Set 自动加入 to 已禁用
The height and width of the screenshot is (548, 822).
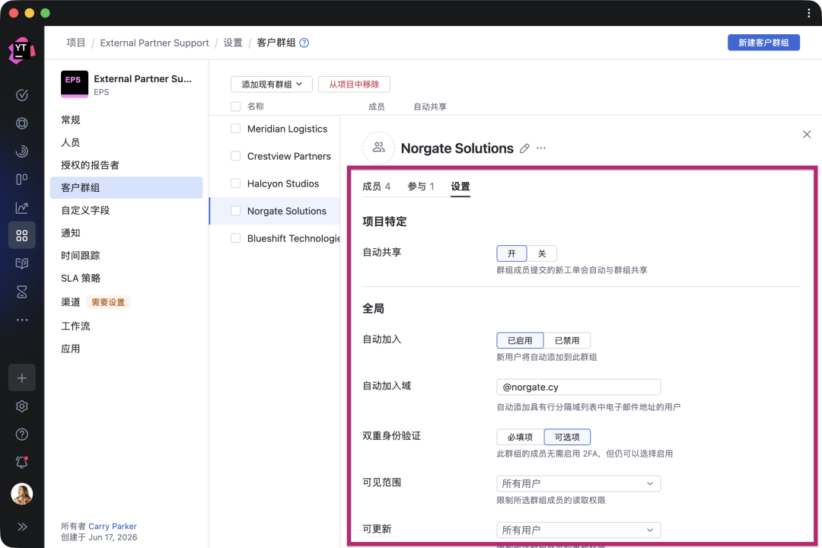click(567, 341)
